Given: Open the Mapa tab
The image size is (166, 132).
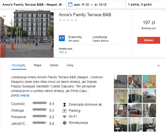Looking at the screenshot, I should click(38, 65).
